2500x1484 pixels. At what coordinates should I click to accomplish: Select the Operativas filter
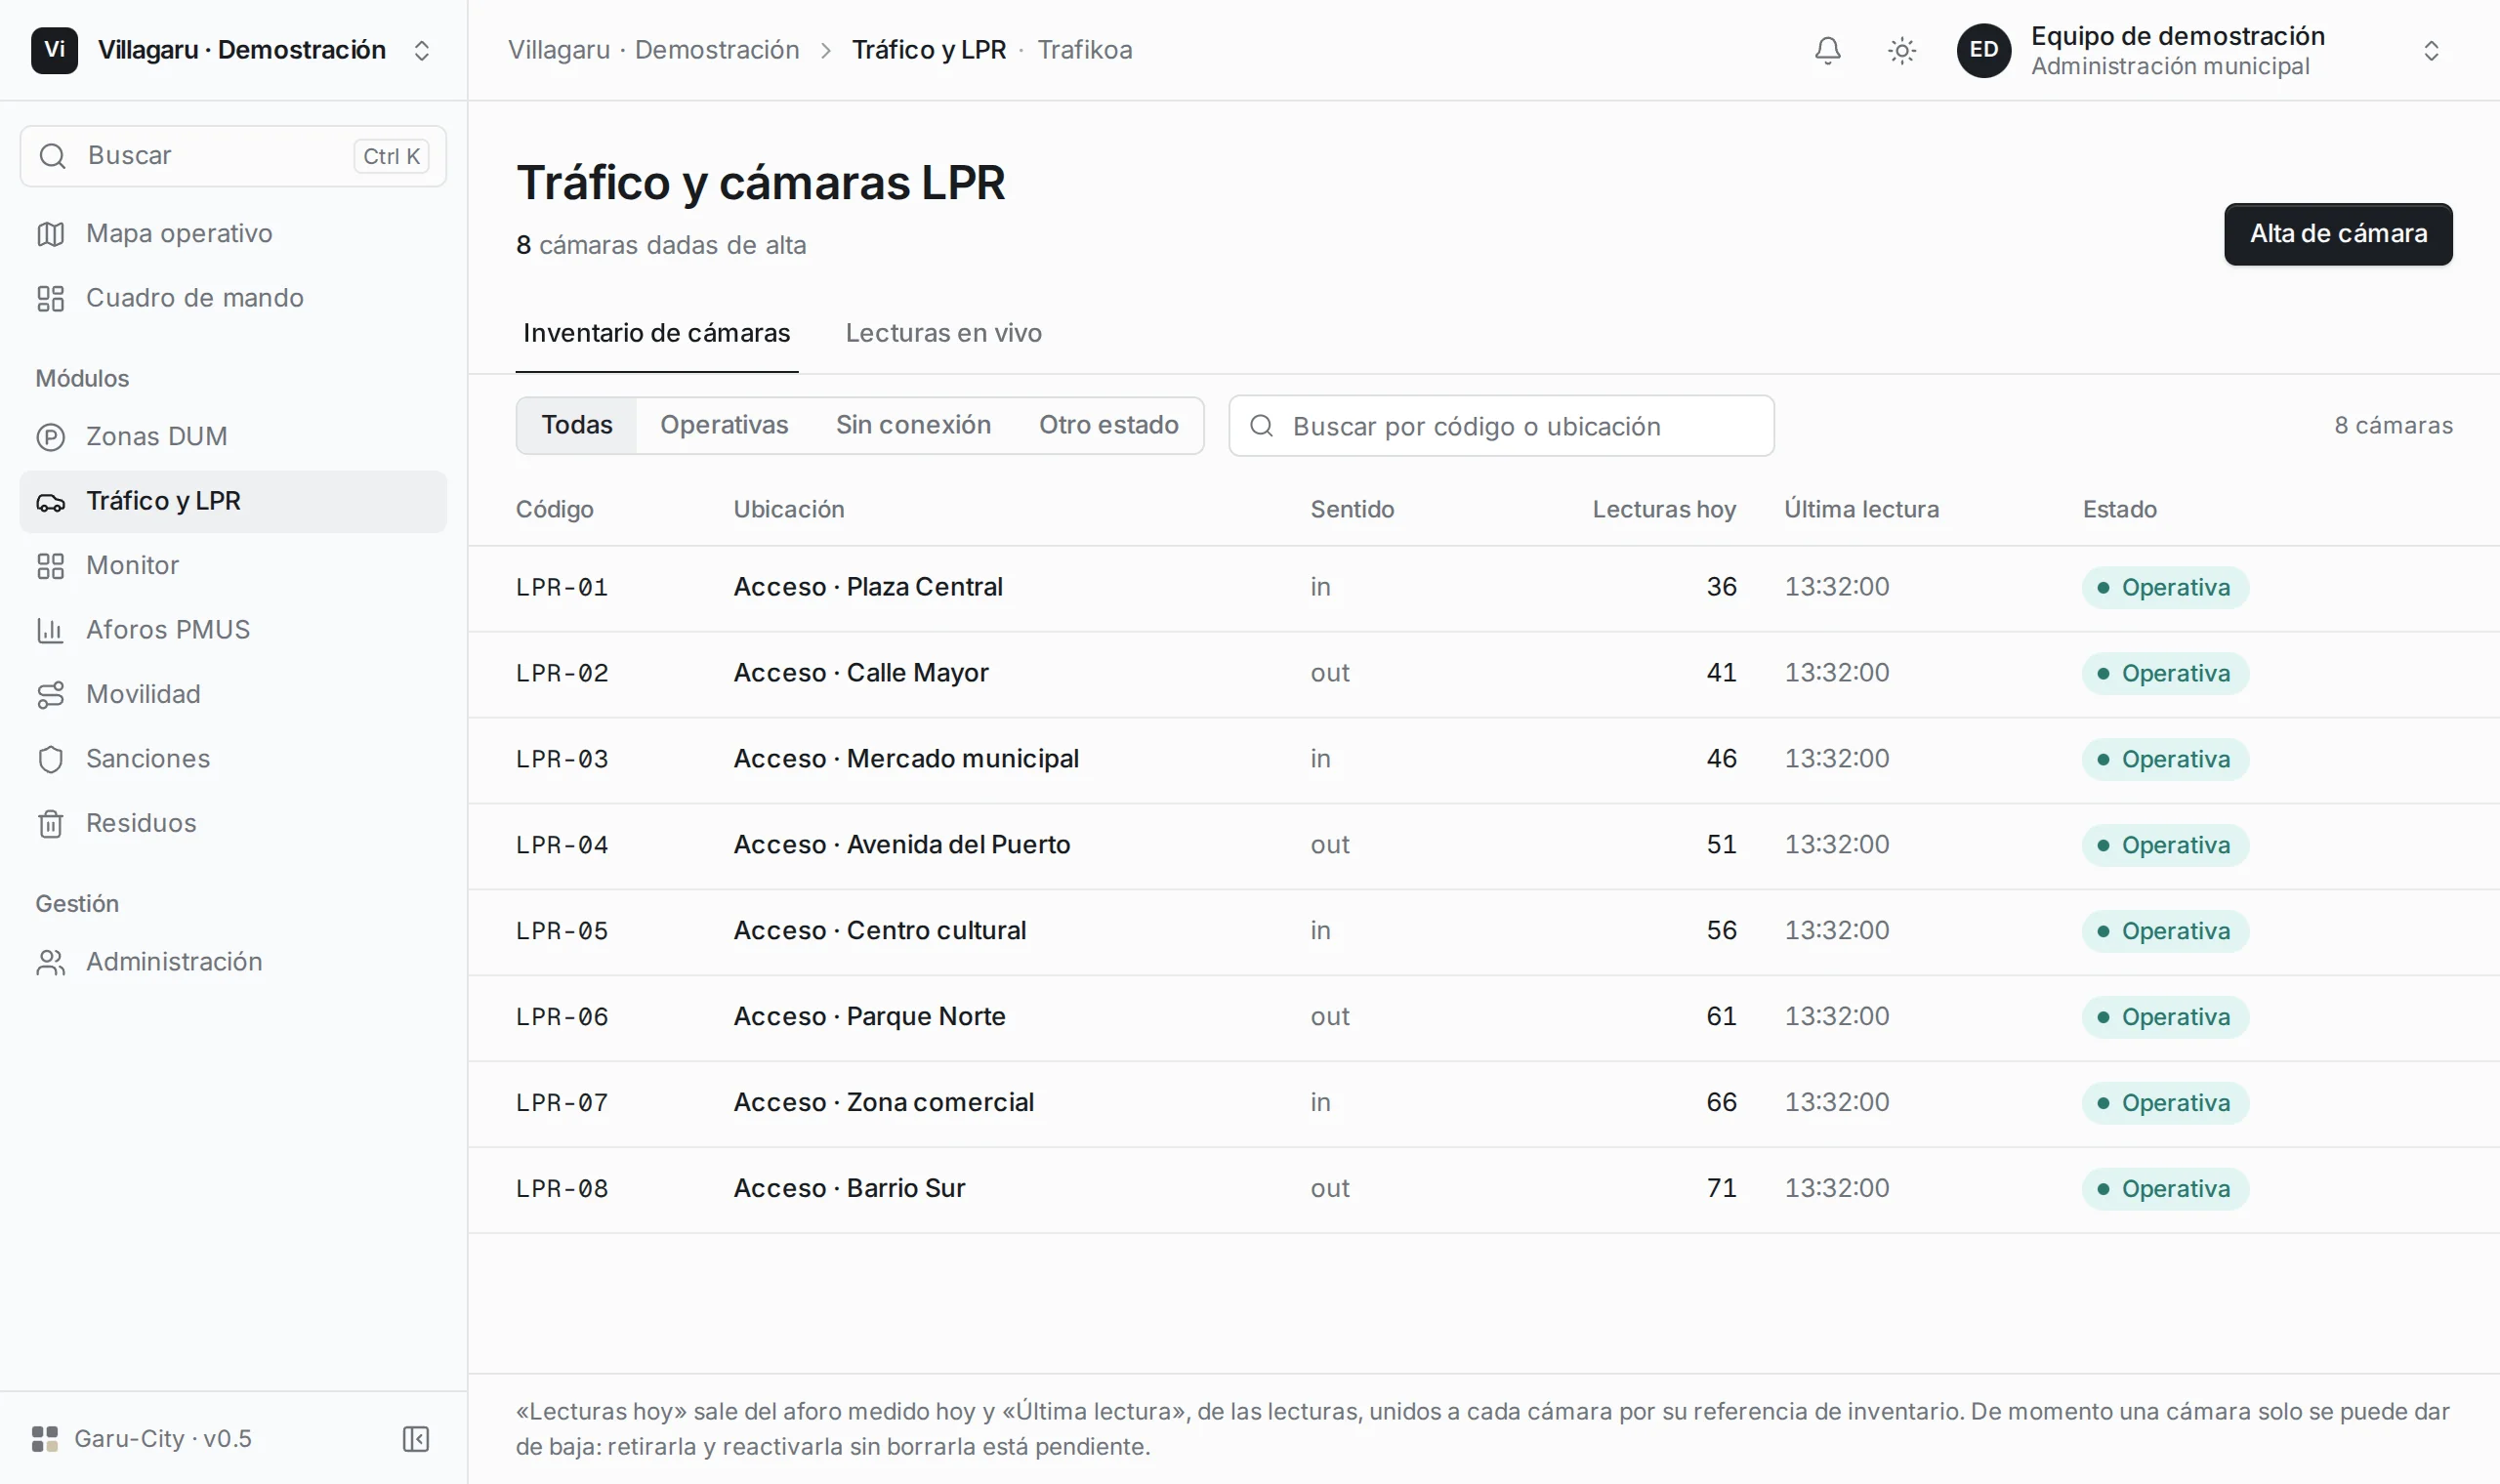(724, 425)
